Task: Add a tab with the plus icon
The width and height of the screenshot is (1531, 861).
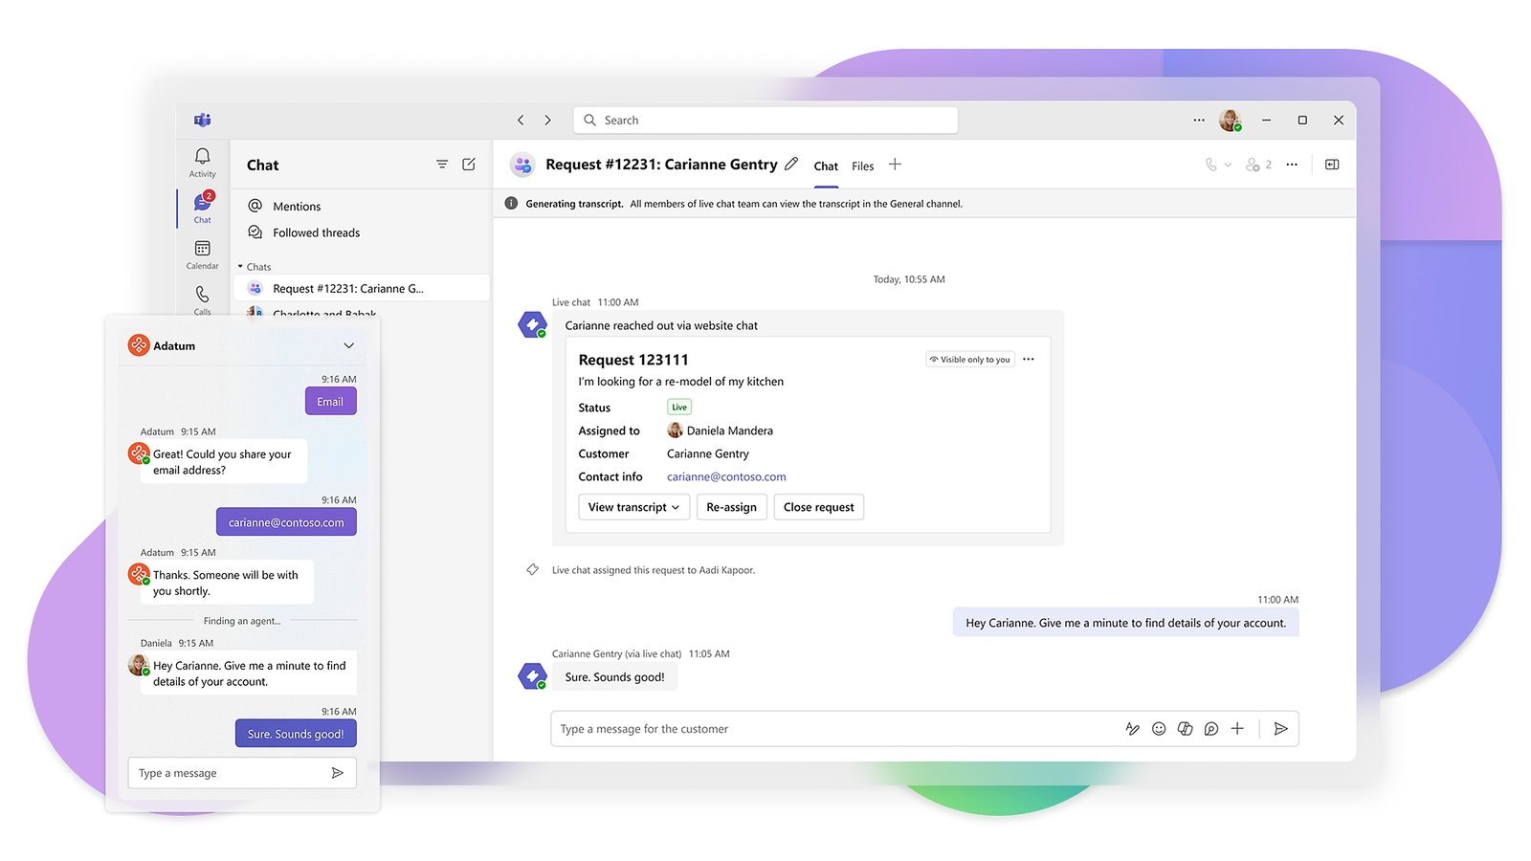Action: point(895,165)
